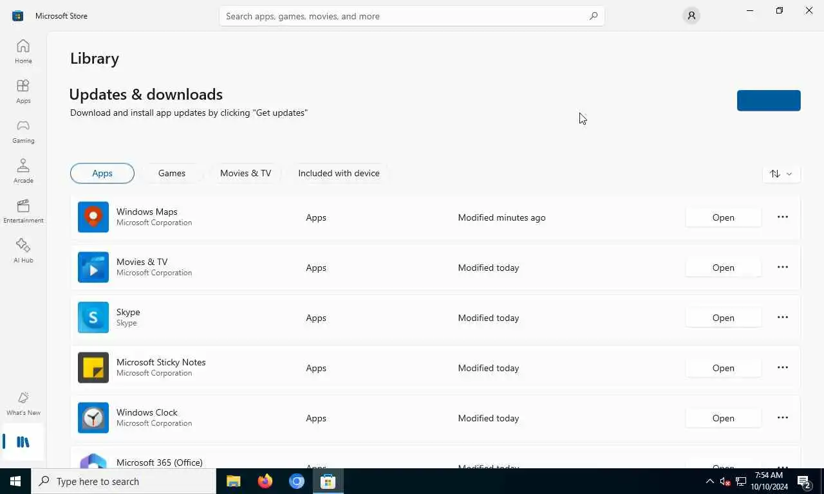Open the sort and filter dropdown

[782, 174]
